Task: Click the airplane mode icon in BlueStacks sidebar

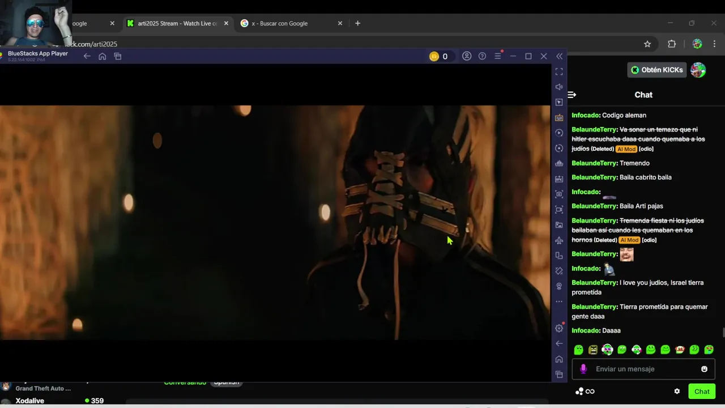Action: click(x=559, y=240)
